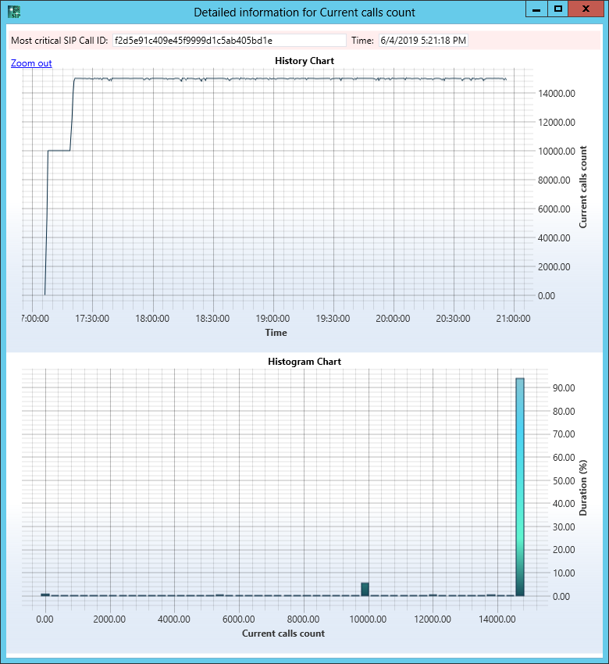Viewport: 609px width, 664px height.
Task: Click the 17:30:00 time axis label
Action: pos(92,319)
